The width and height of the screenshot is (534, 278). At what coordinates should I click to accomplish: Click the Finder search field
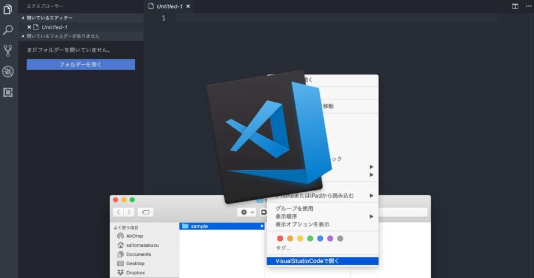point(403,213)
